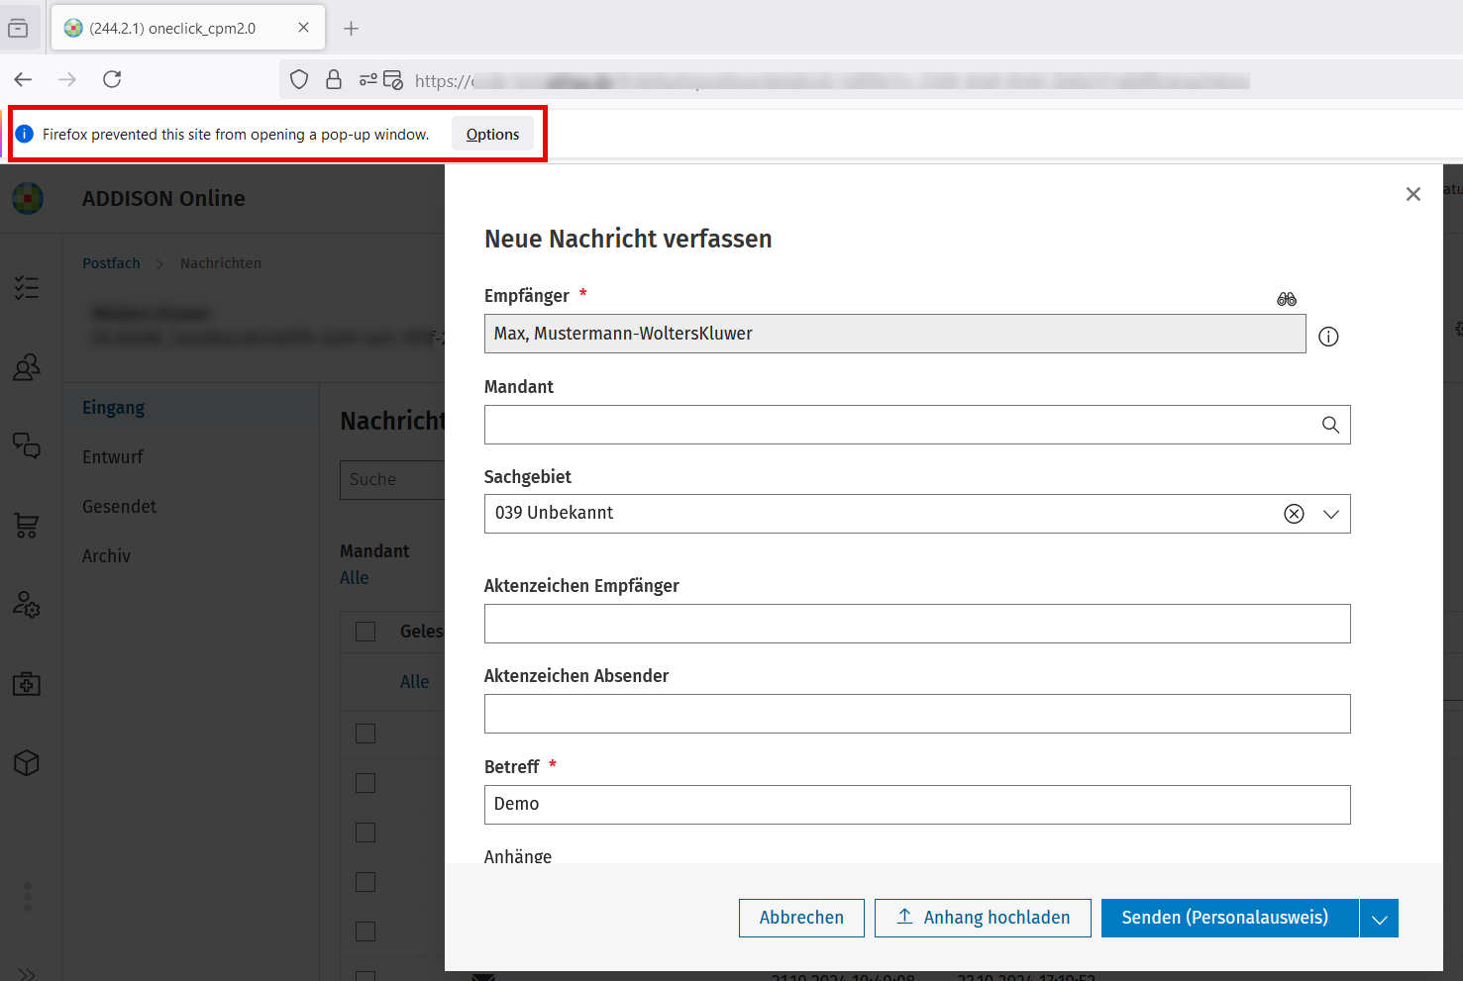This screenshot has width=1463, height=981.
Task: Select the Archiv folder
Action: click(106, 556)
